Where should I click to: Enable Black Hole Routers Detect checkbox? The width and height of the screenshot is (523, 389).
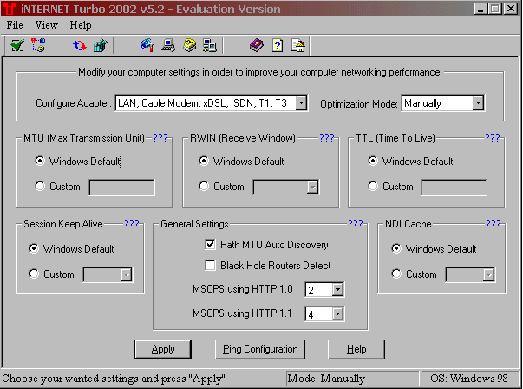tap(210, 266)
